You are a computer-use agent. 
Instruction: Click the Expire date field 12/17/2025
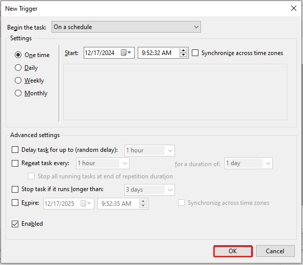pos(69,203)
